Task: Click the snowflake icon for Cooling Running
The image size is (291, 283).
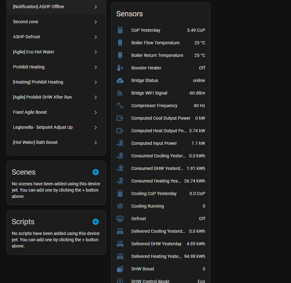Action: pyautogui.click(x=120, y=206)
